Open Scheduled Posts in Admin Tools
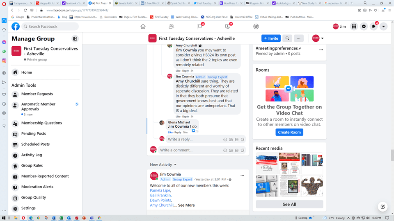The height and width of the screenshot is (221, 394). click(35, 144)
